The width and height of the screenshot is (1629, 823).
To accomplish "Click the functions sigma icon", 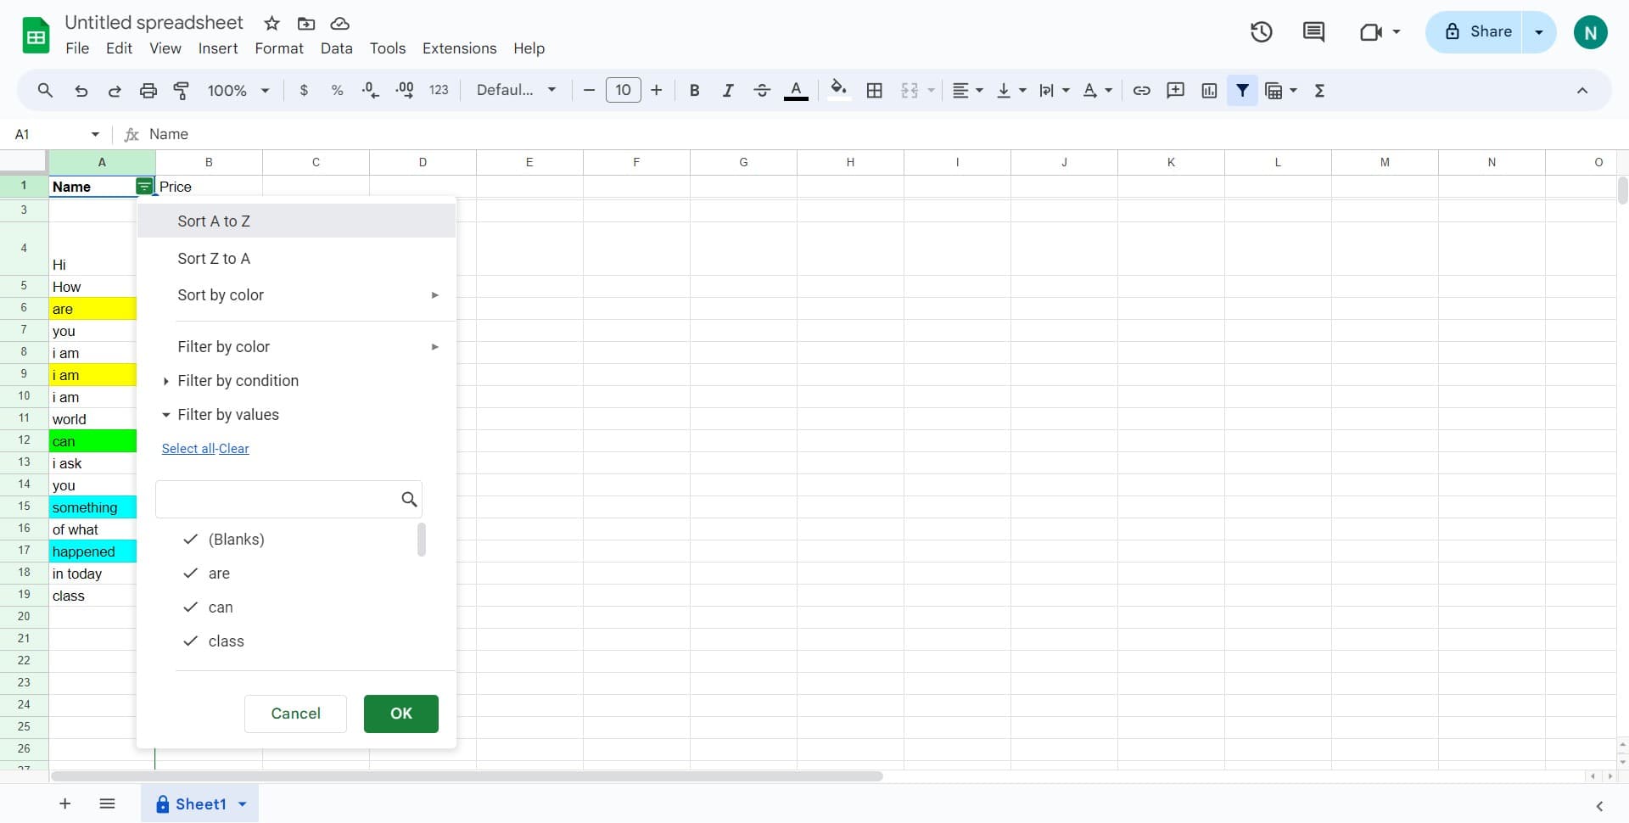I will click(x=1319, y=91).
